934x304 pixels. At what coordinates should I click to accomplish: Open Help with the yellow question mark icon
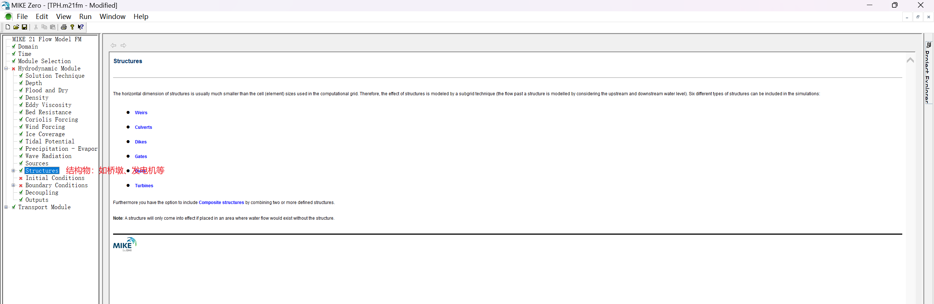(x=72, y=27)
